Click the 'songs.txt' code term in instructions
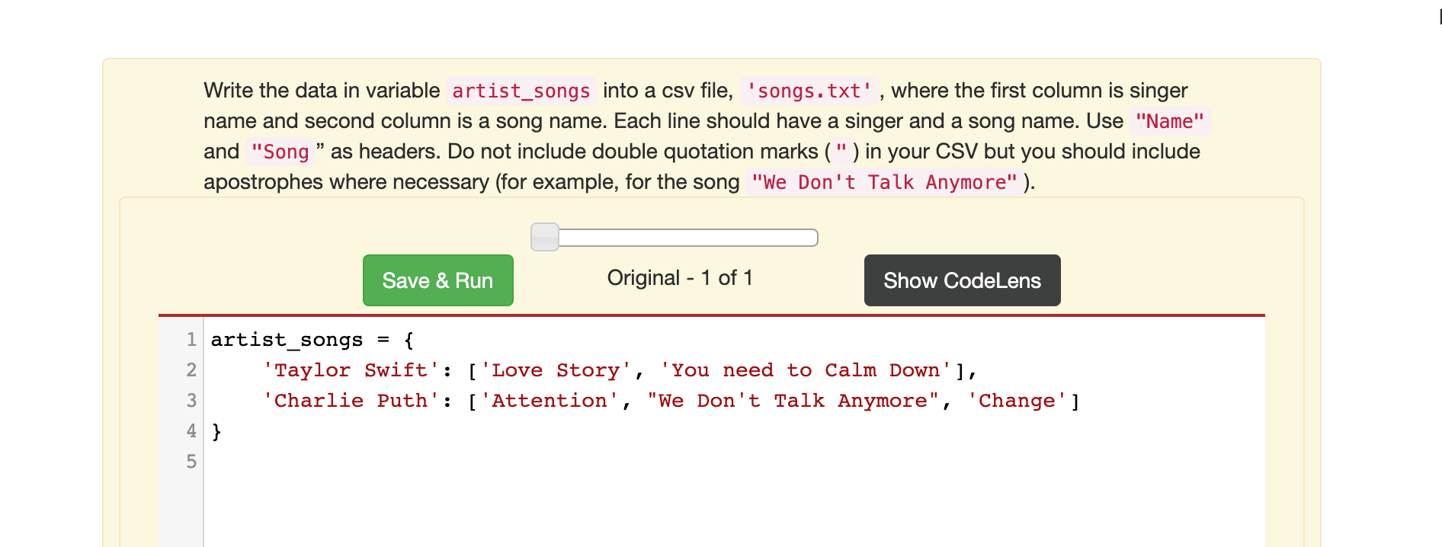Image resolution: width=1442 pixels, height=547 pixels. [x=809, y=91]
